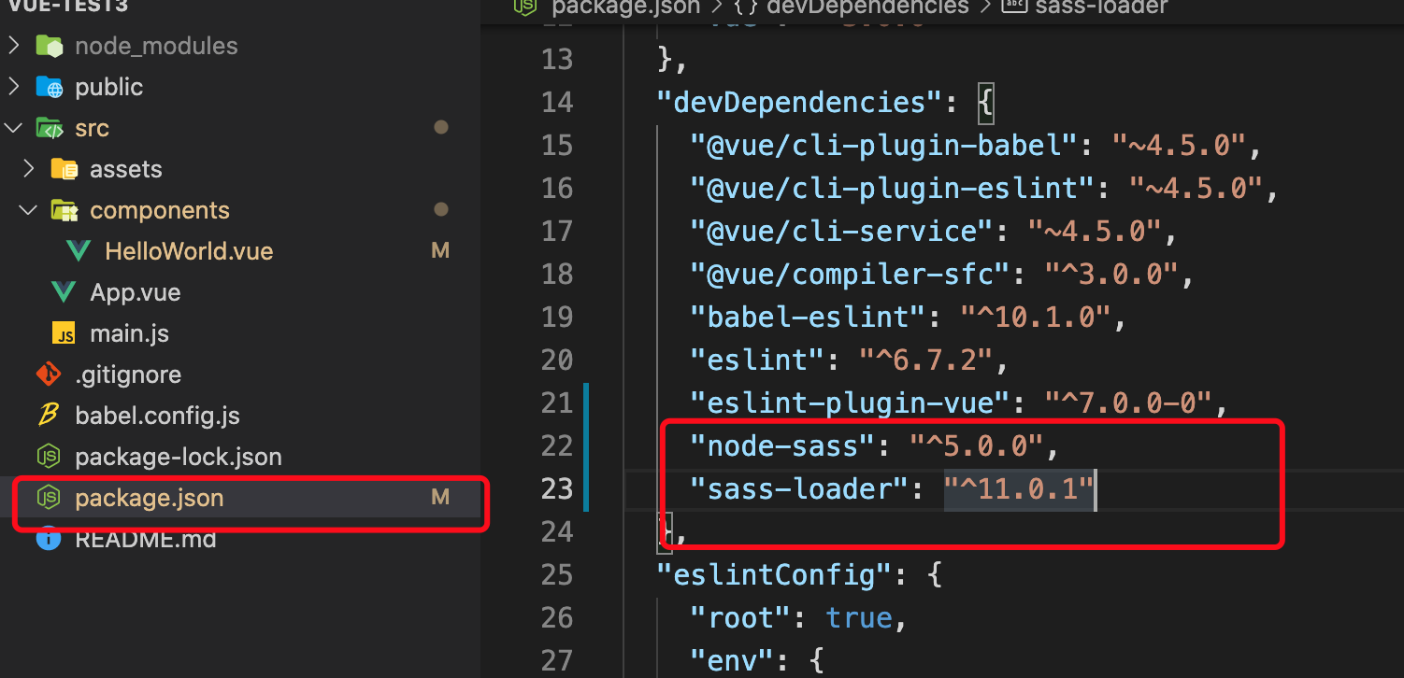Click sass-loader in the breadcrumb
The width and height of the screenshot is (1404, 678).
(1102, 7)
